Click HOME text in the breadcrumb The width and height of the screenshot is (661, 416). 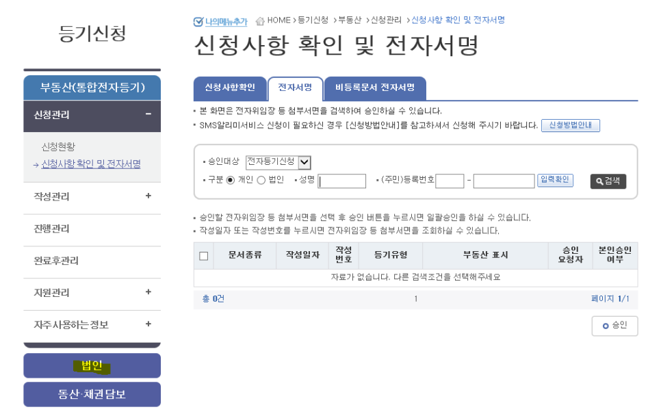[x=278, y=21]
